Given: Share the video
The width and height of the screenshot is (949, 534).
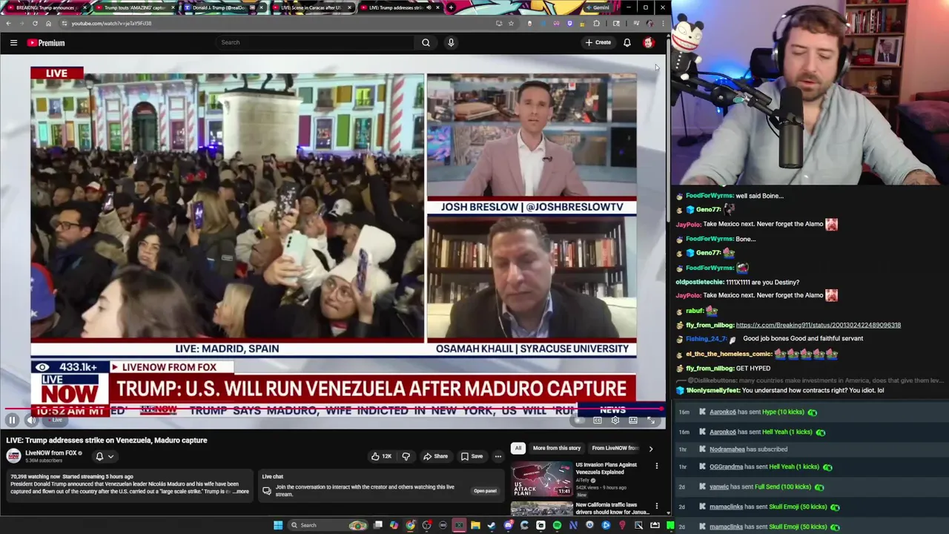Looking at the screenshot, I should point(435,456).
